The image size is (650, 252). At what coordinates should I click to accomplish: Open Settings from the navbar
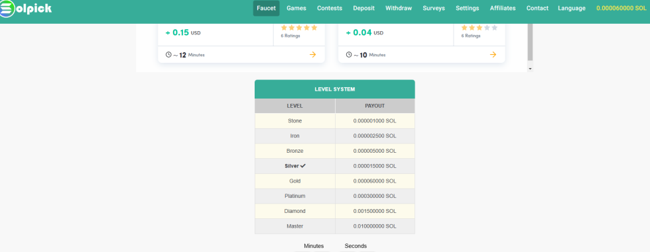click(x=467, y=8)
